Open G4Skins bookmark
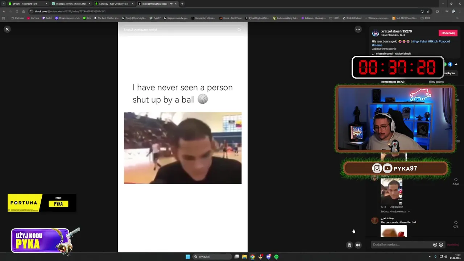Image resolution: width=464 pixels, height=261 pixels. tap(314, 18)
